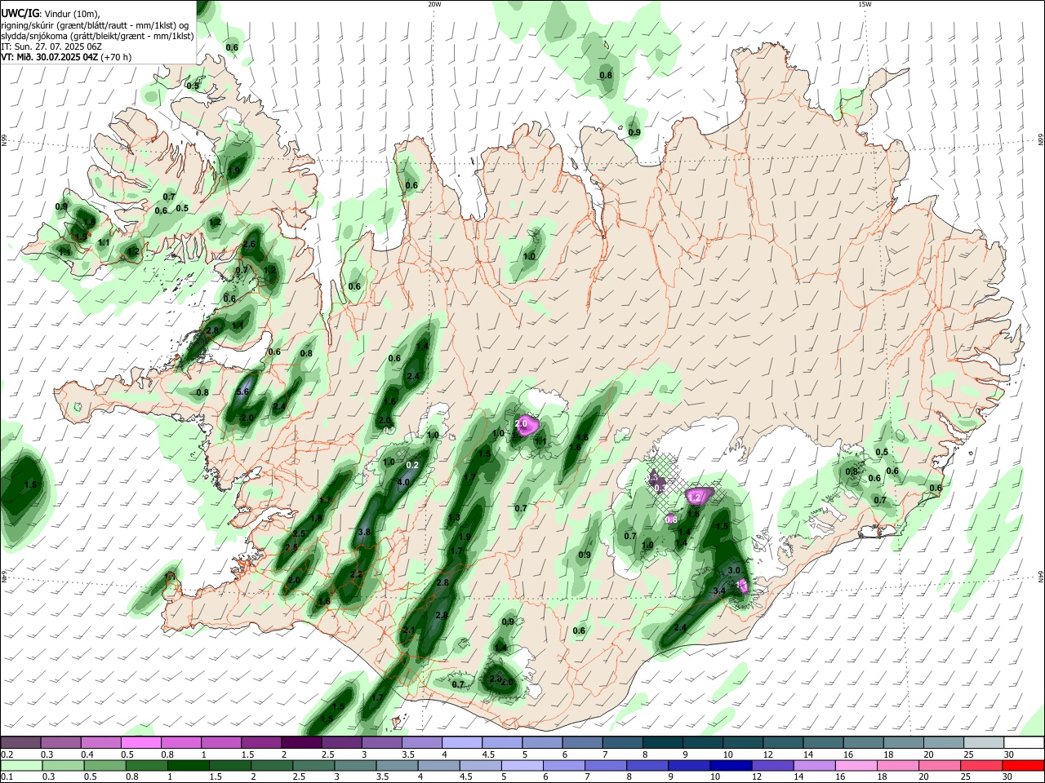1045x783 pixels.
Task: Click the 3.8 rainfall value on the map
Action: (364, 532)
